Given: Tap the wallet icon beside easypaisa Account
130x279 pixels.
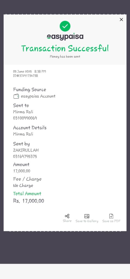Looking at the screenshot, I should coord(16,96).
